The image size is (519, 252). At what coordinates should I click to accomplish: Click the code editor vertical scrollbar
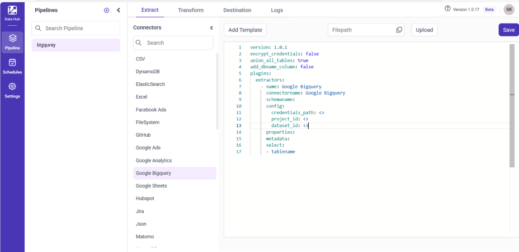click(x=512, y=105)
